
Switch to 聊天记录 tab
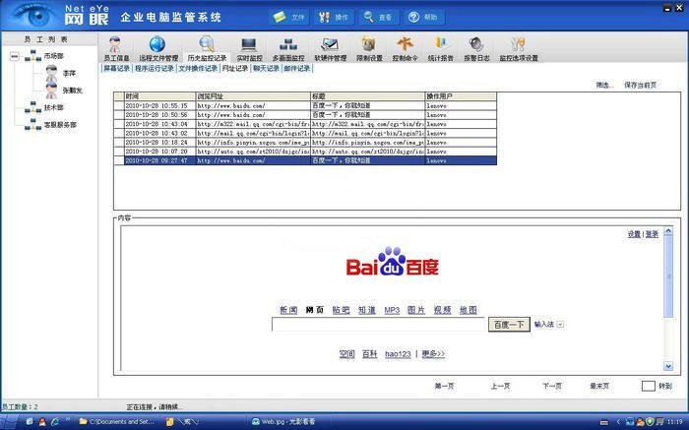(266, 69)
